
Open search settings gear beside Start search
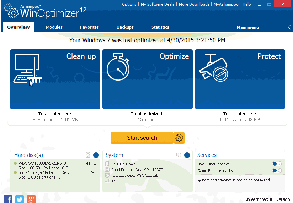pyautogui.click(x=179, y=138)
